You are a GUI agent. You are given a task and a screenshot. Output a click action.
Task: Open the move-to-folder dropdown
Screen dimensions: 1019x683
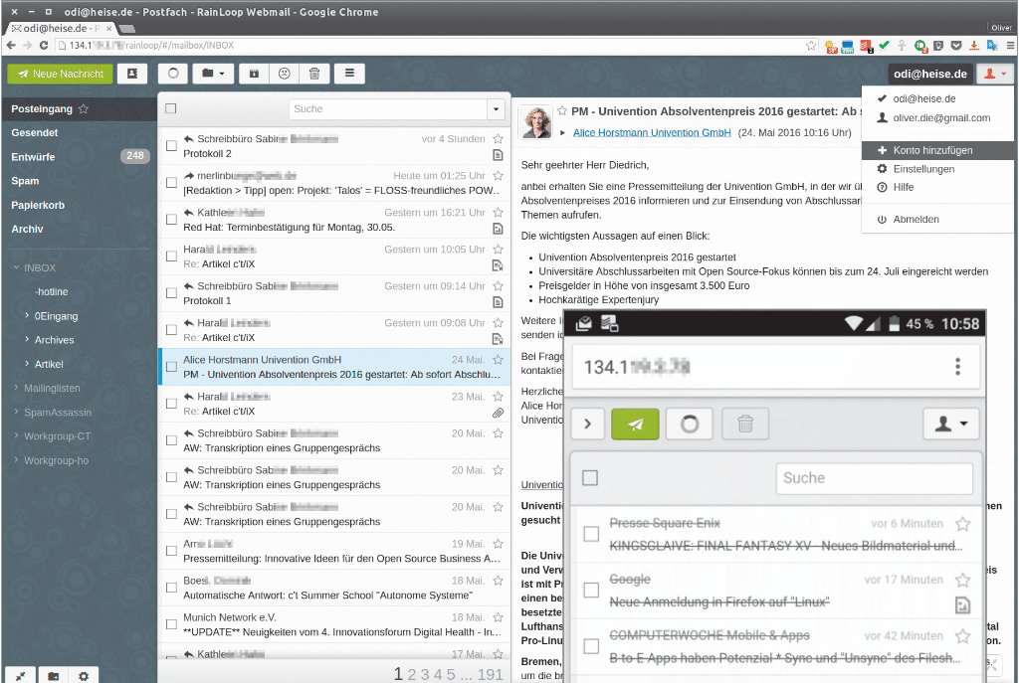213,74
